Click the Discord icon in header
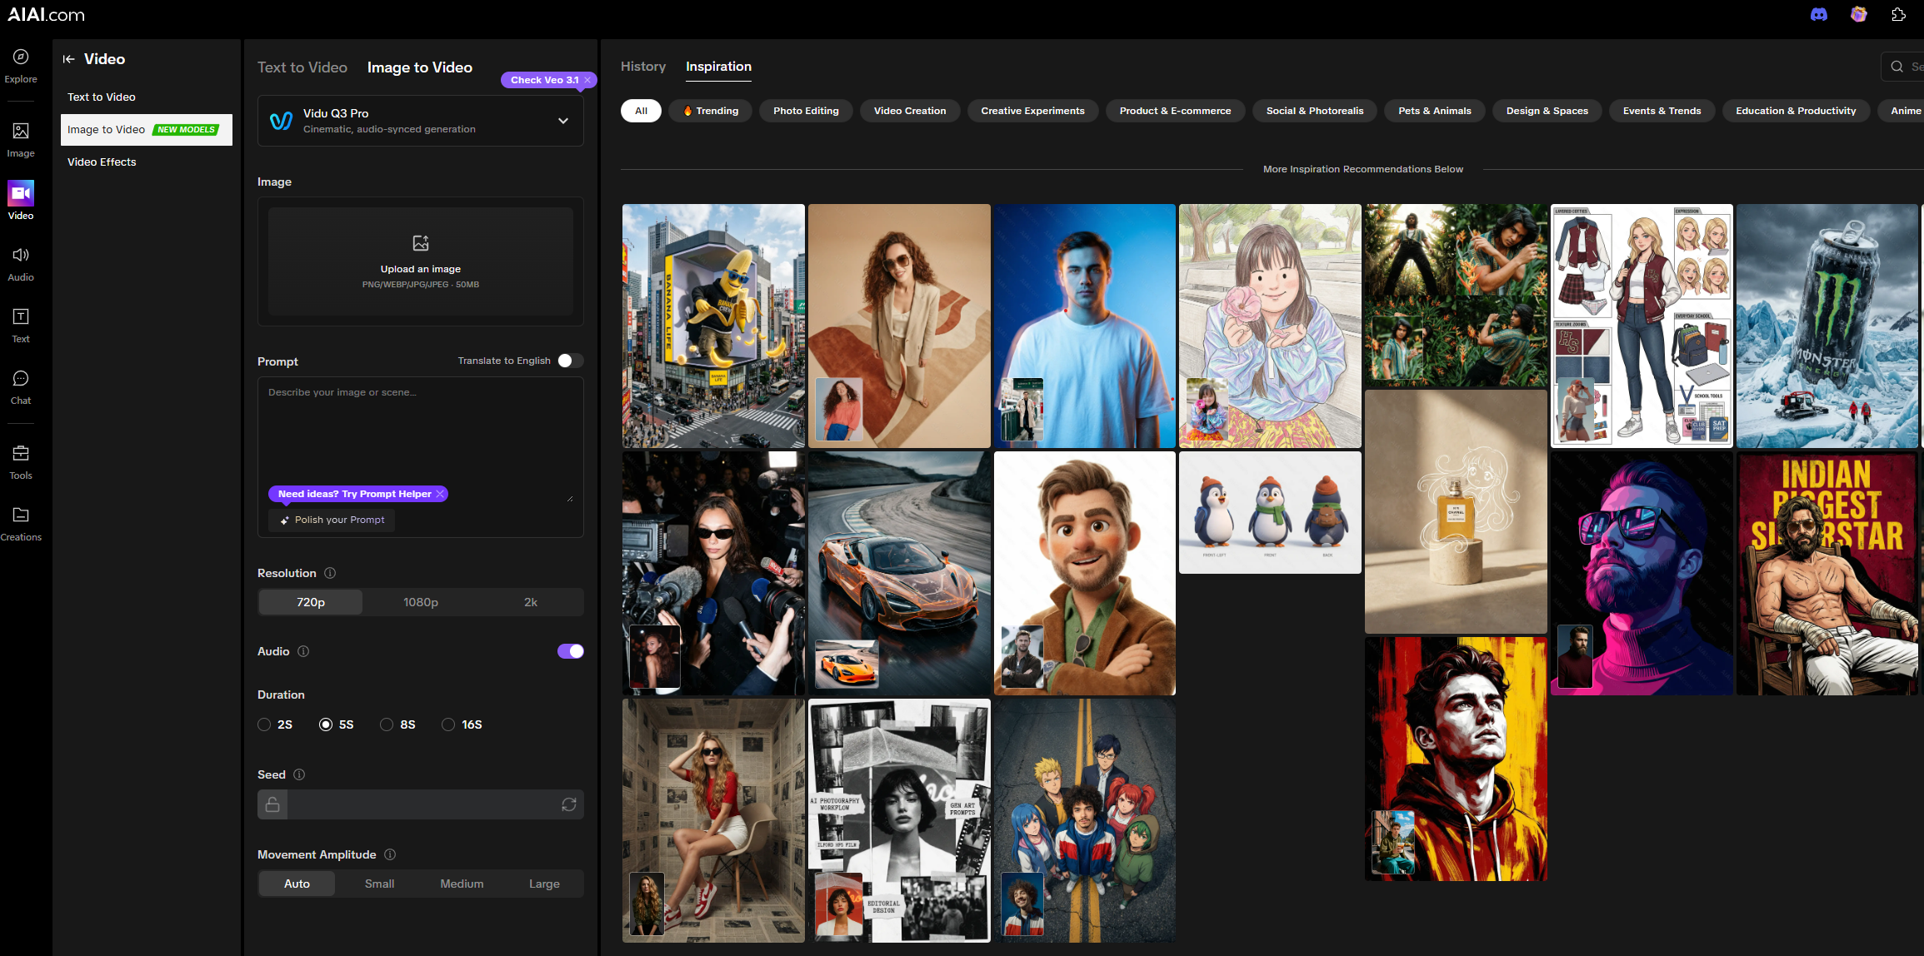Viewport: 1924px width, 956px height. [x=1819, y=15]
